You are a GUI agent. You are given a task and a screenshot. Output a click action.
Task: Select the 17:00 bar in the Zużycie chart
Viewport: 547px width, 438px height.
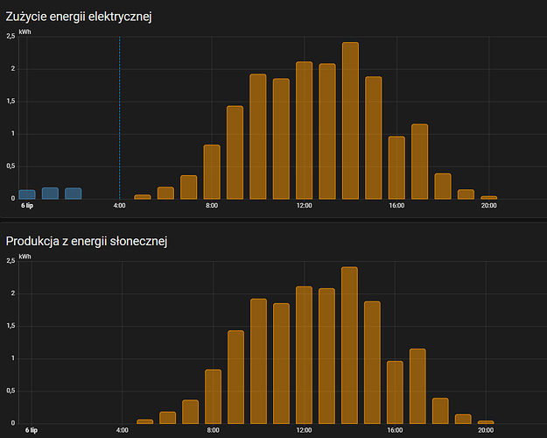click(x=420, y=162)
